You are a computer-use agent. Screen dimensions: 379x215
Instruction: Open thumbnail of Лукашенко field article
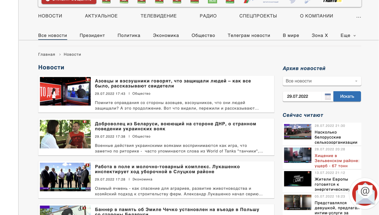65,177
